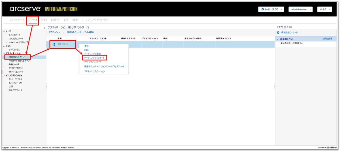
Task: Select プランのないノード in the tree
Action: tap(16, 39)
